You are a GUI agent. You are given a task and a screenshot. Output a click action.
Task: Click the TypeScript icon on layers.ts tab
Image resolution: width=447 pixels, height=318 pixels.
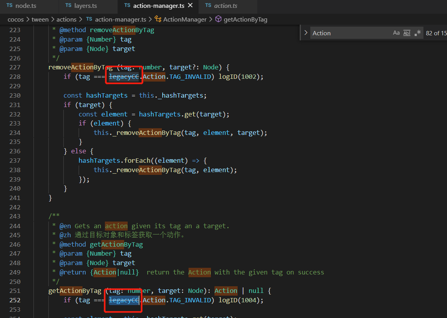coord(68,5)
